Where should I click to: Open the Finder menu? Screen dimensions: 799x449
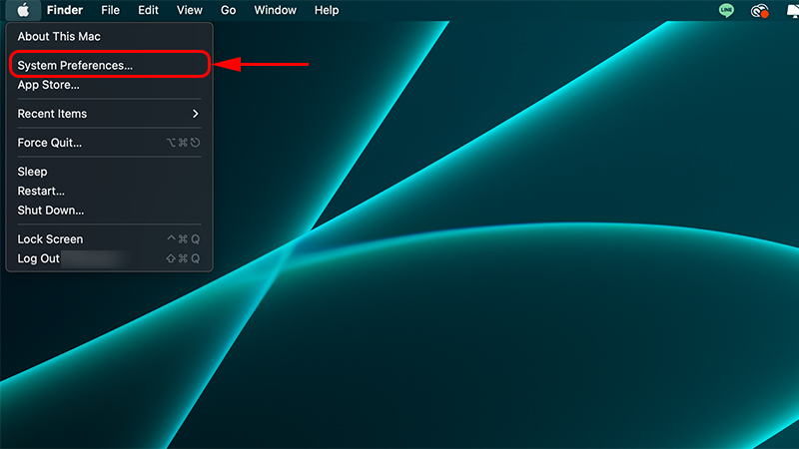point(65,10)
